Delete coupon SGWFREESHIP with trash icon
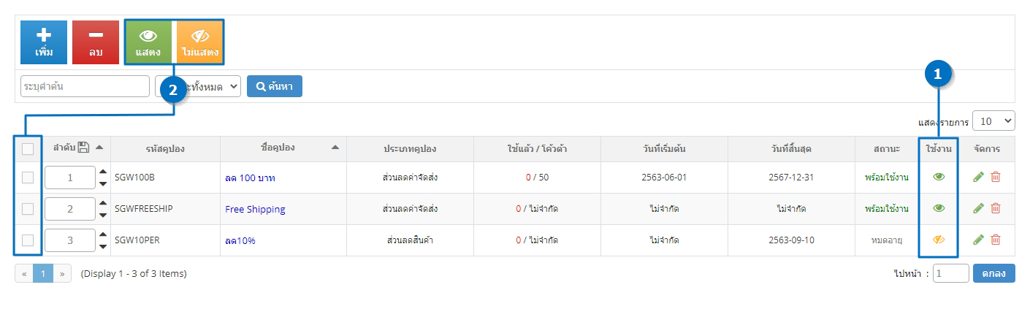 pyautogui.click(x=996, y=208)
